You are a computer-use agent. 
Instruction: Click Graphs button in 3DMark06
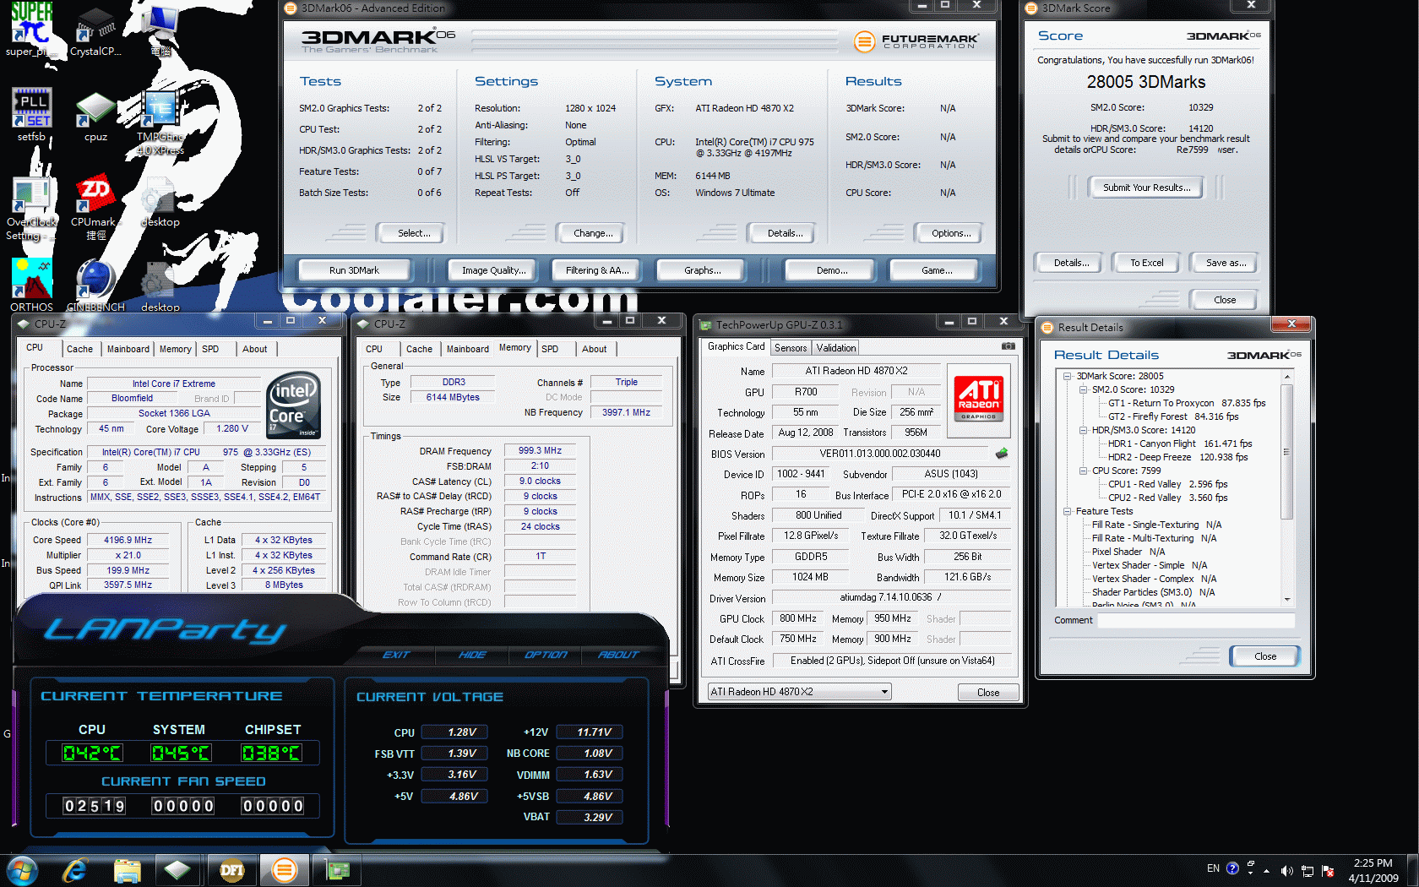702,270
